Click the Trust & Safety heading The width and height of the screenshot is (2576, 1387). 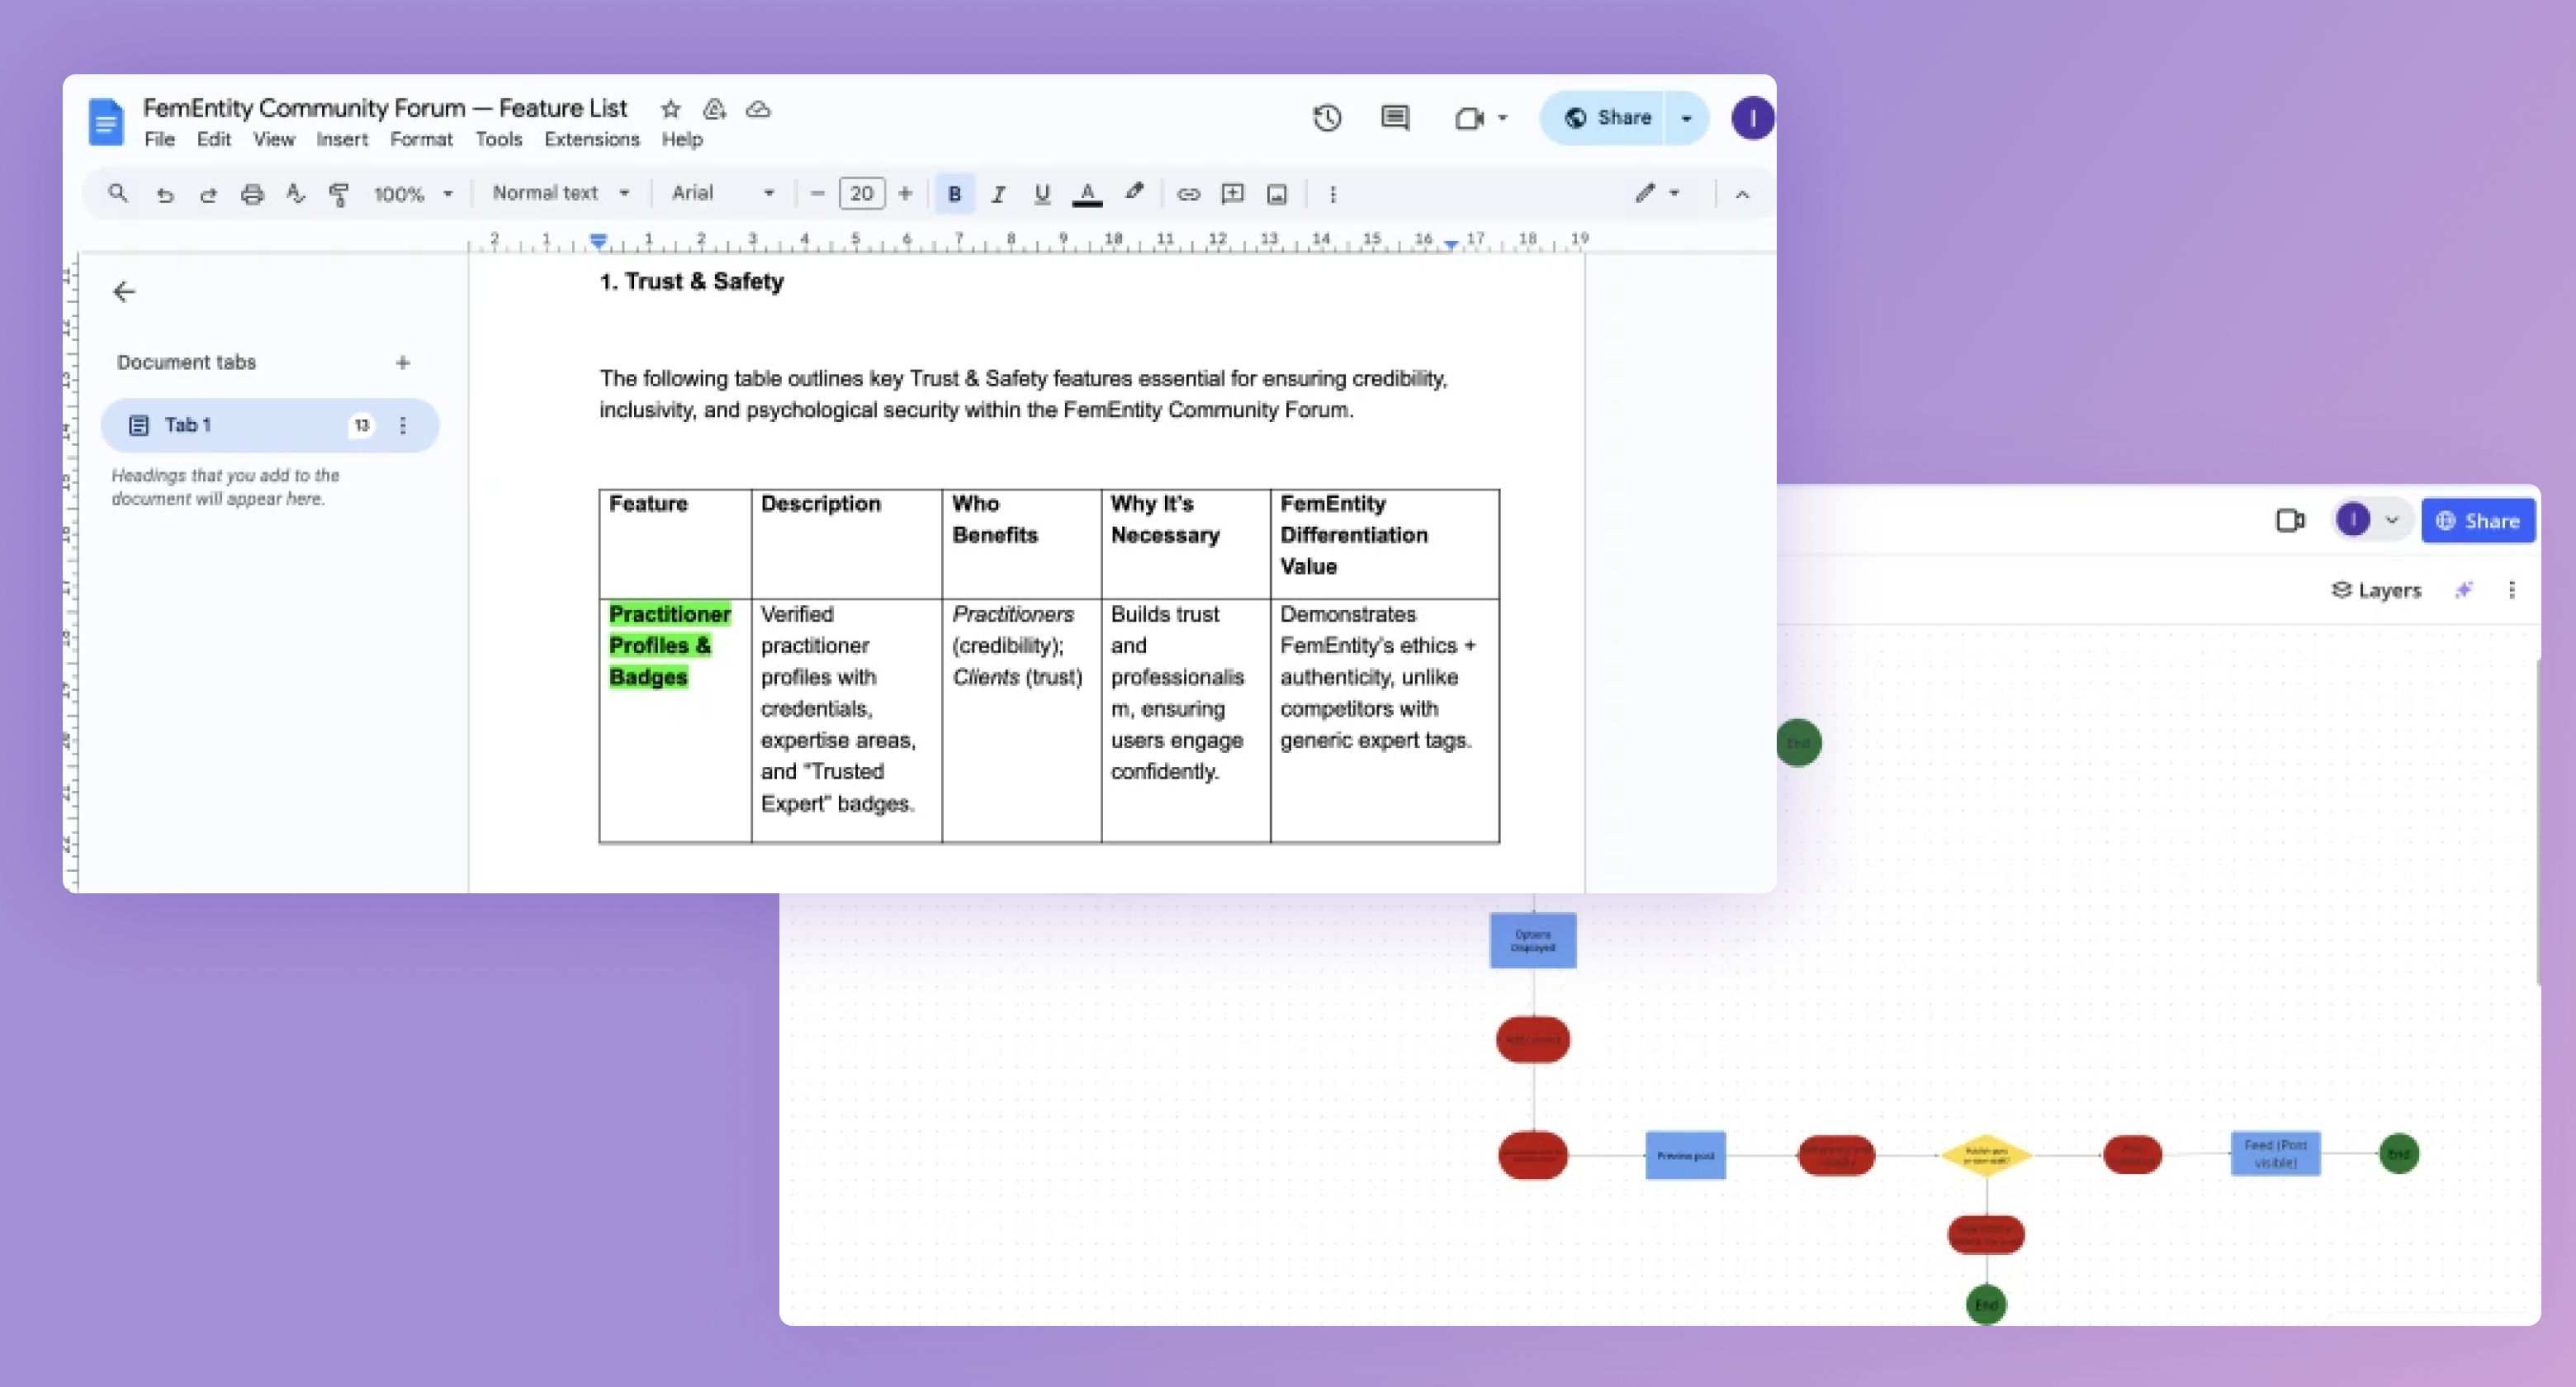691,282
